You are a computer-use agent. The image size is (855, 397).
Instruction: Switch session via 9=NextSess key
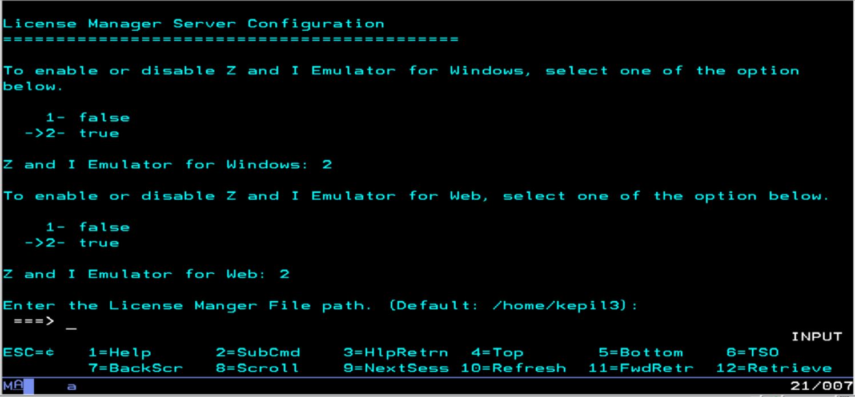[x=395, y=368]
